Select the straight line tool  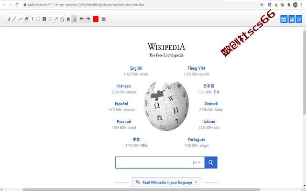14,19
